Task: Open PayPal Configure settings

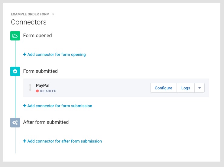Action: (x=164, y=88)
